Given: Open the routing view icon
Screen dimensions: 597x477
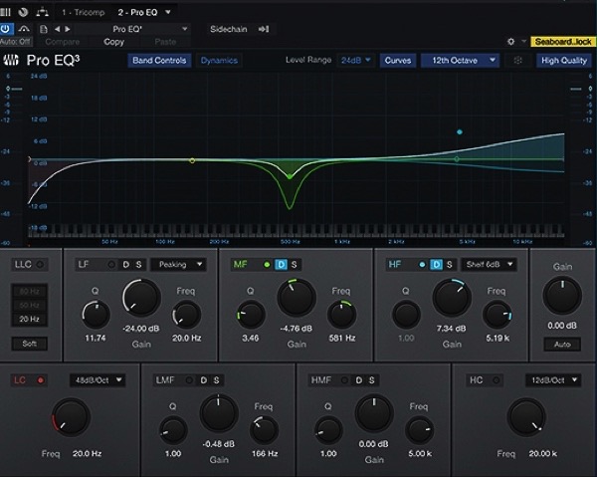Looking at the screenshot, I should tap(42, 12).
